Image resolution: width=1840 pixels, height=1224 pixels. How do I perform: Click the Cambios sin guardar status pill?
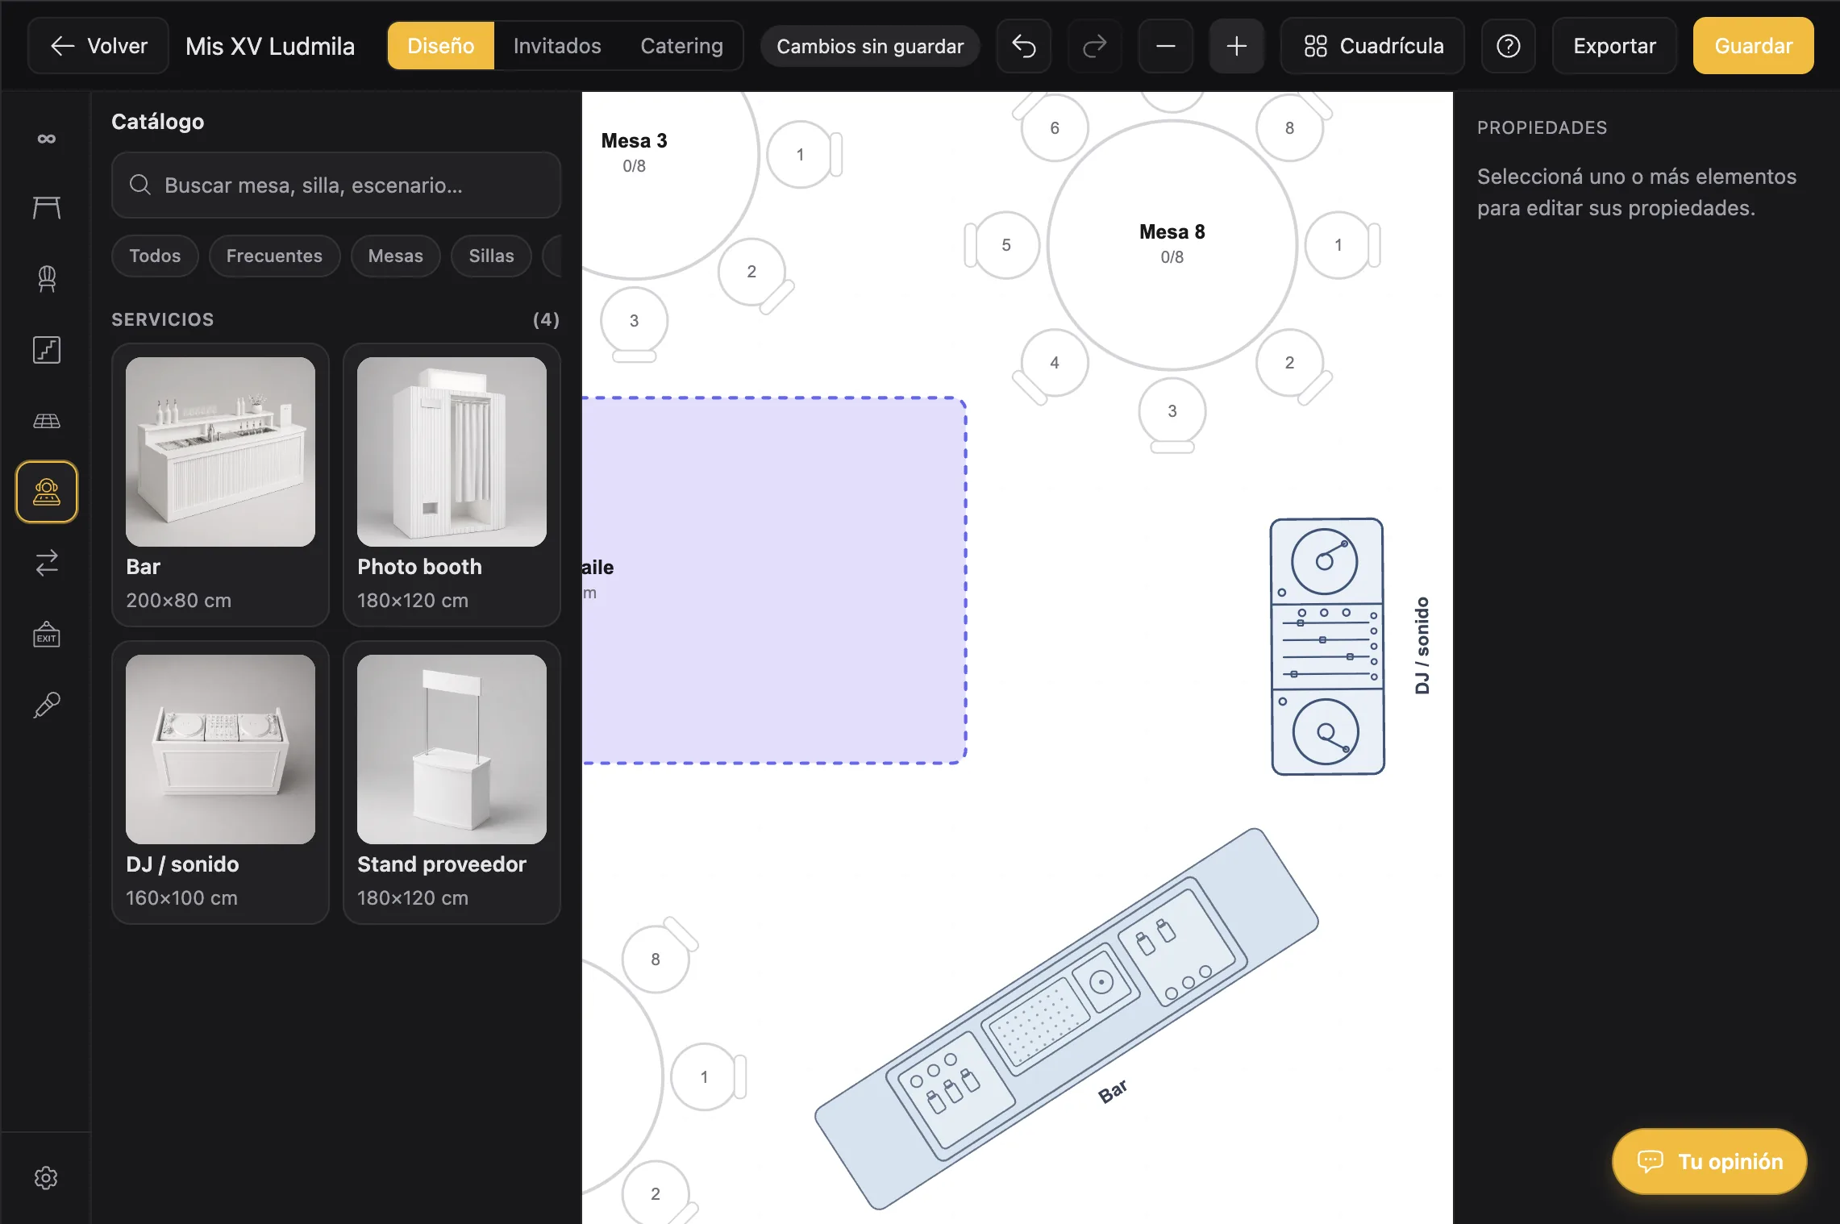pos(870,46)
